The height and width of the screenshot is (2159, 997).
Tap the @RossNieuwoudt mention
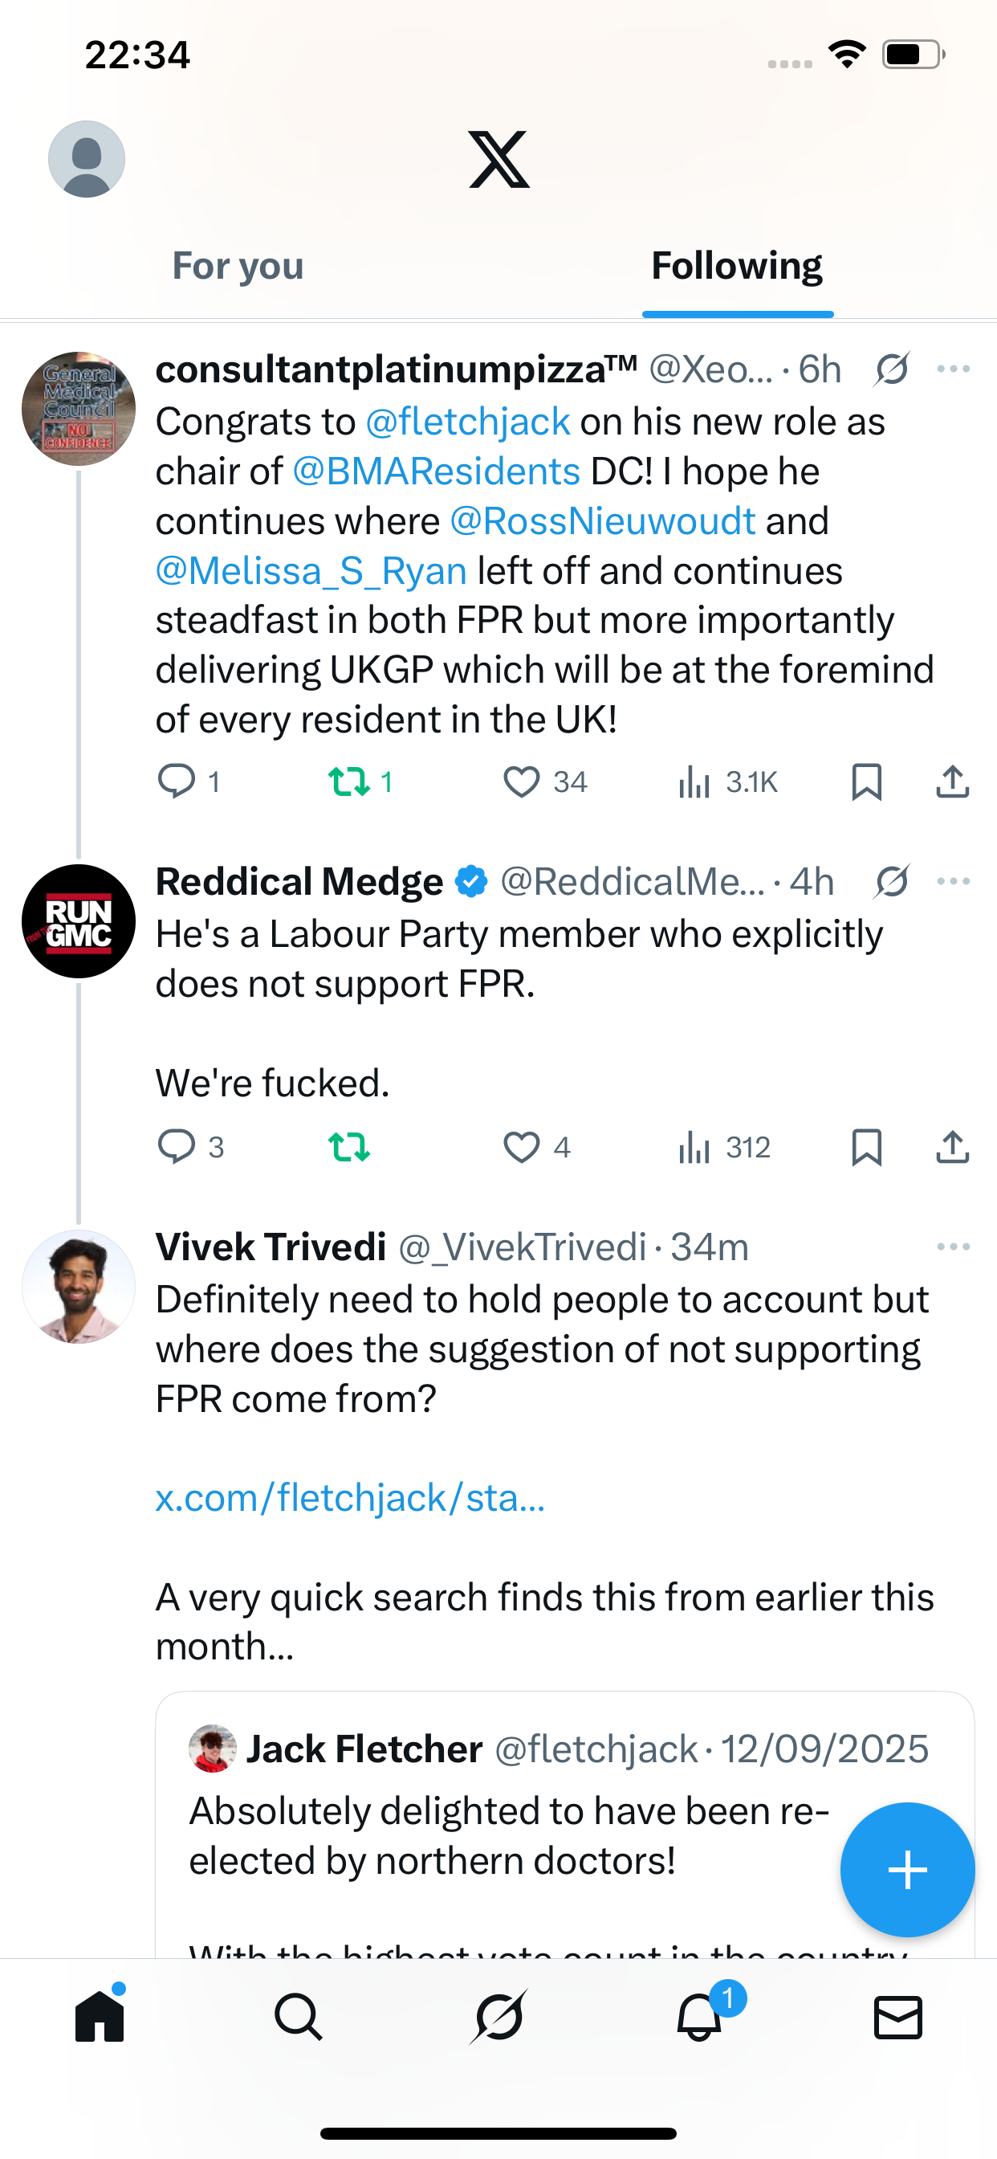point(602,521)
